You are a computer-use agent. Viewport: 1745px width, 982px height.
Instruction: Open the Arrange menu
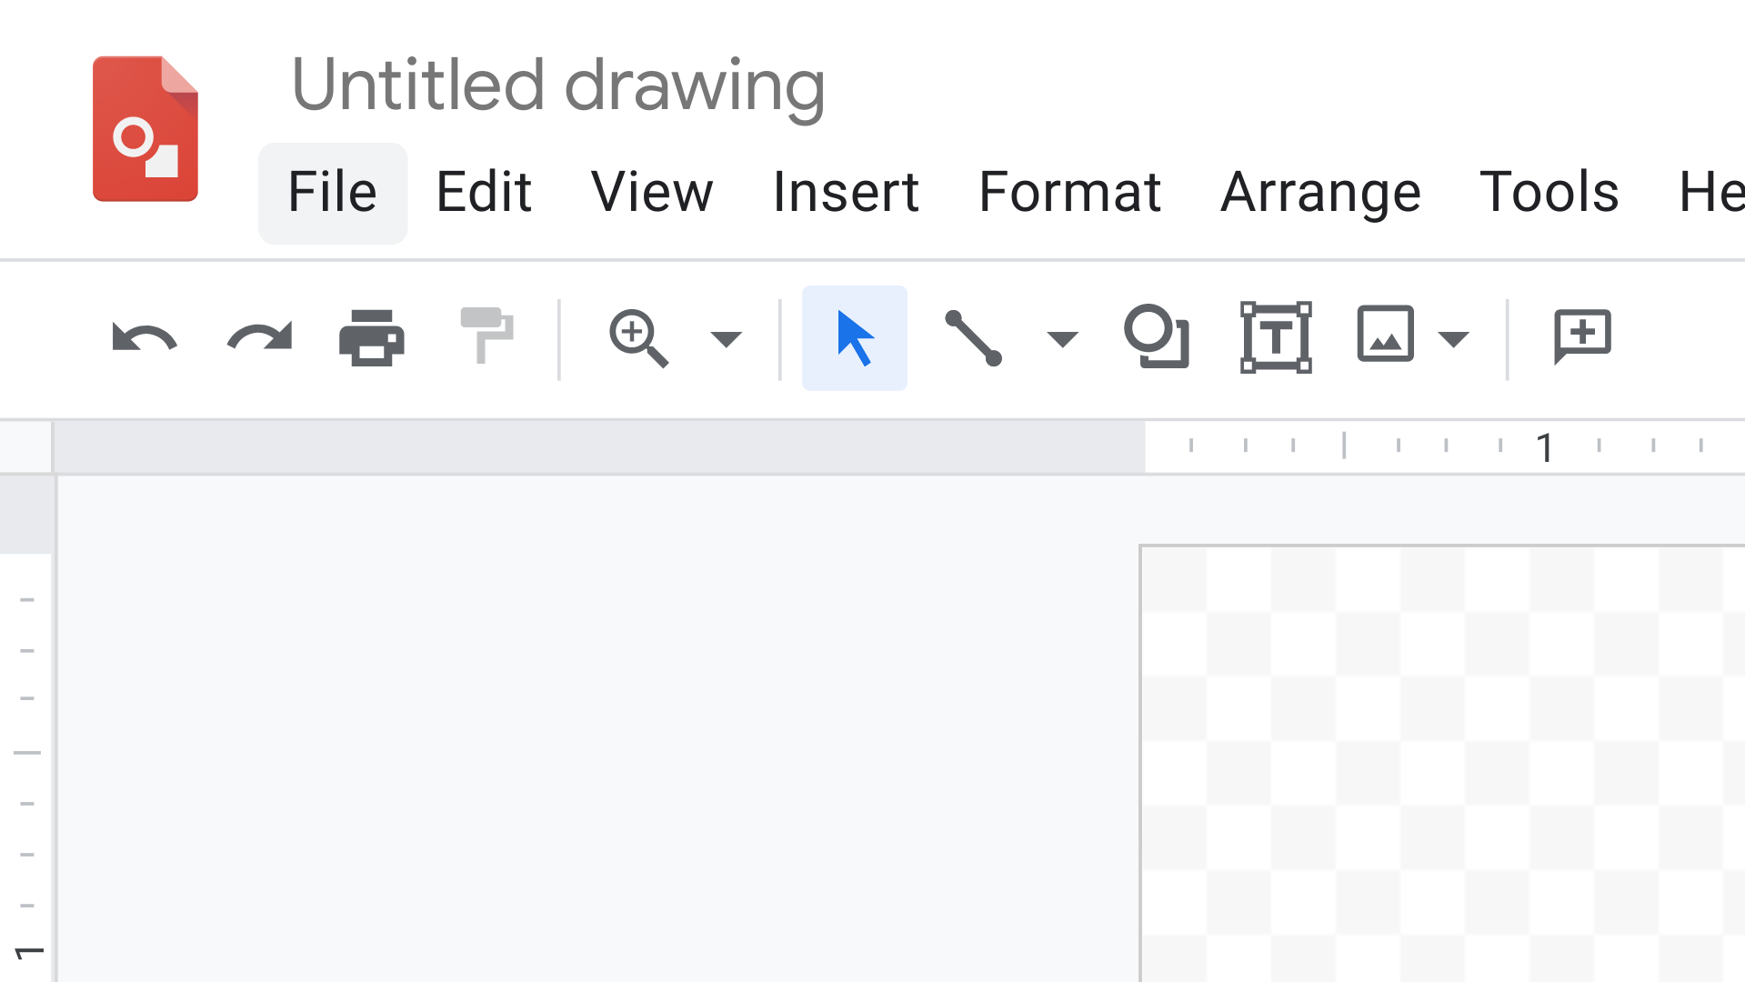point(1320,192)
